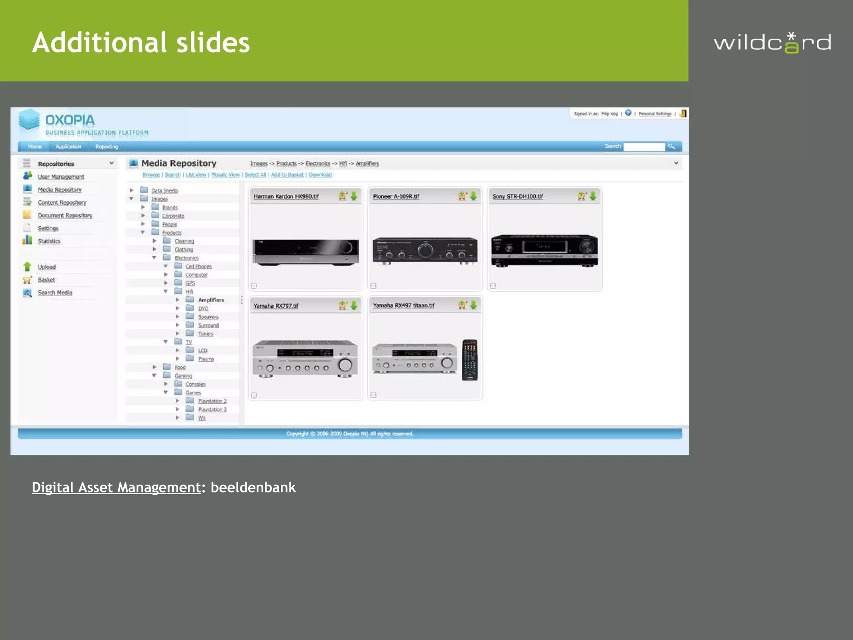The width and height of the screenshot is (853, 640).
Task: Download Pioneer A-109R.tif via green arrow
Action: pos(474,196)
